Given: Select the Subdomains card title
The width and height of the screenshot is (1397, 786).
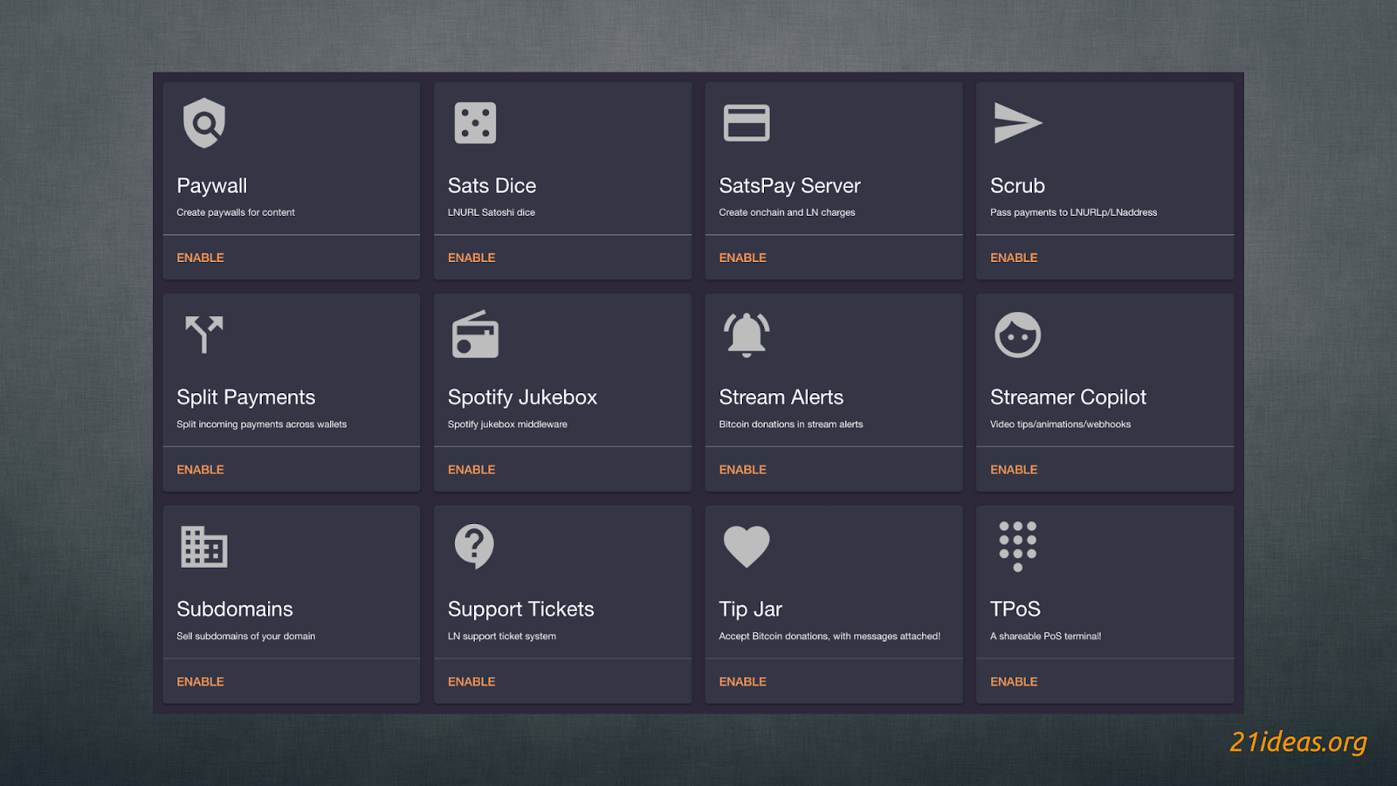Looking at the screenshot, I should coord(235,609).
